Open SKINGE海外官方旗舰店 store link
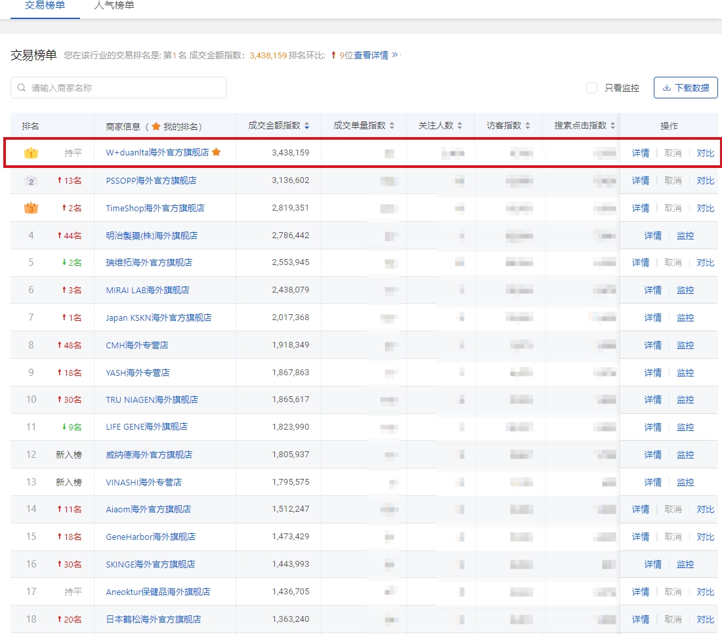This screenshot has height=635, width=722. click(150, 564)
